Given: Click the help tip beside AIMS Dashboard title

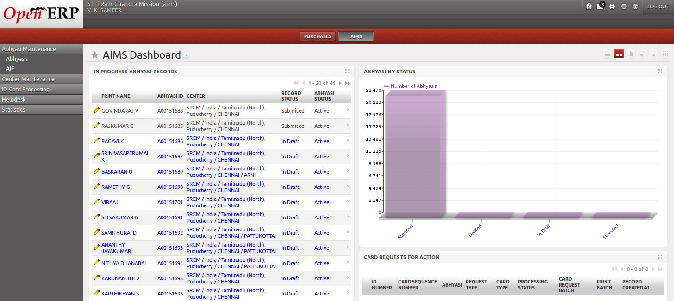Looking at the screenshot, I should (187, 56).
